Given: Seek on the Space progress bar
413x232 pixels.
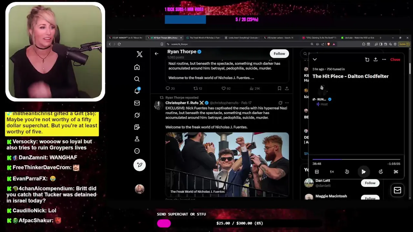Looking at the screenshot, I should (356, 159).
